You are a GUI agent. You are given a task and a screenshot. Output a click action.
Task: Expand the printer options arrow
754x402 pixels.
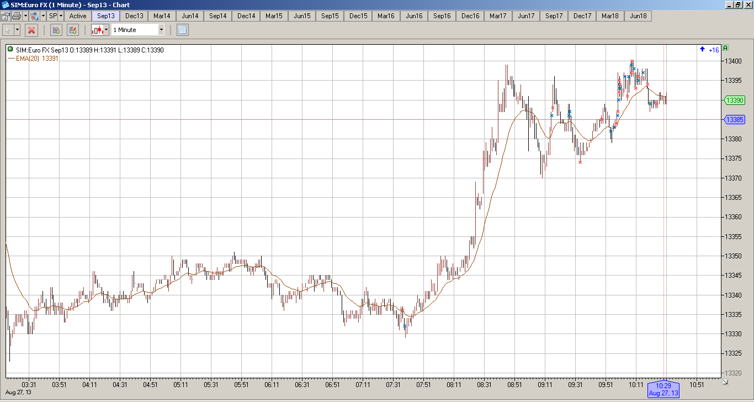point(25,16)
